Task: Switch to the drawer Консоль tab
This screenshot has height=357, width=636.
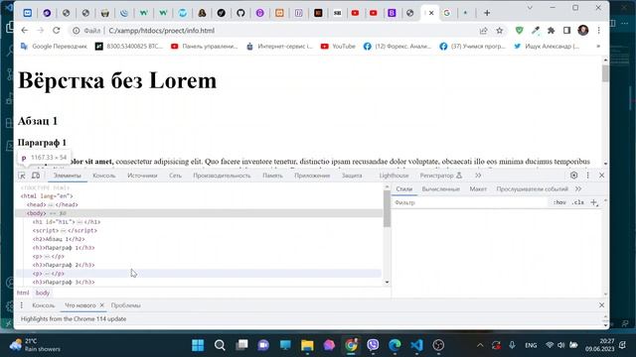Action: [x=44, y=305]
